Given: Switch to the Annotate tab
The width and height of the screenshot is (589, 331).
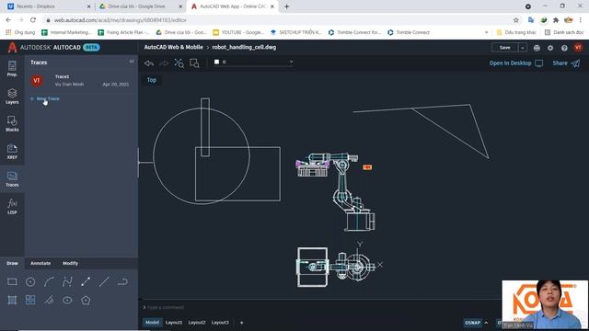Looking at the screenshot, I should [x=40, y=264].
